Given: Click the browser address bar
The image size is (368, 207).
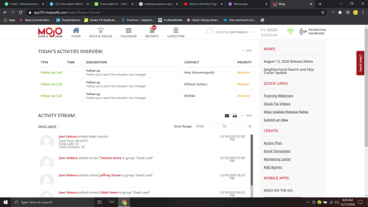Looking at the screenshot, I should (x=173, y=12).
